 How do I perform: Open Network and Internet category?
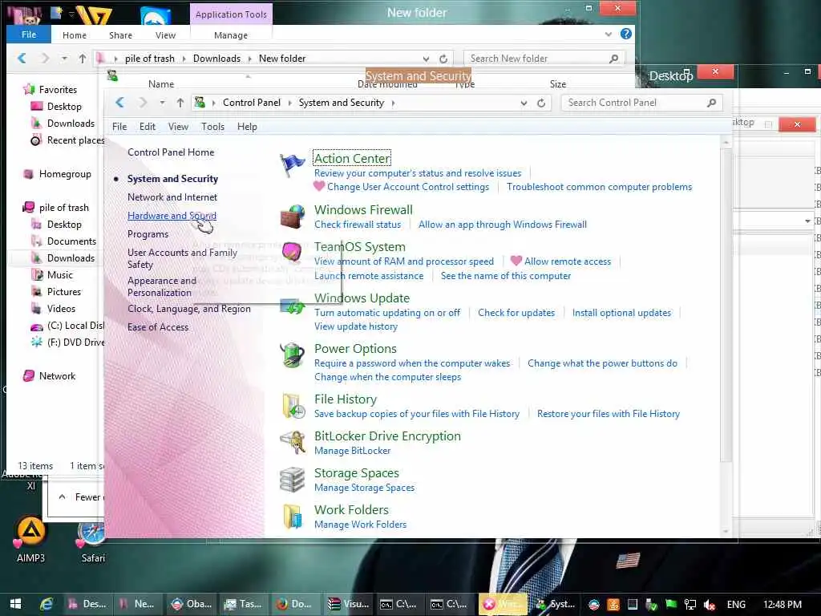coord(172,197)
